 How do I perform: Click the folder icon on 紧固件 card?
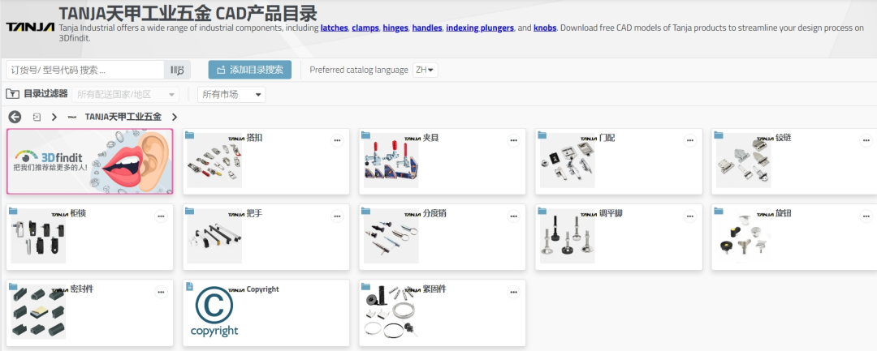pos(365,286)
